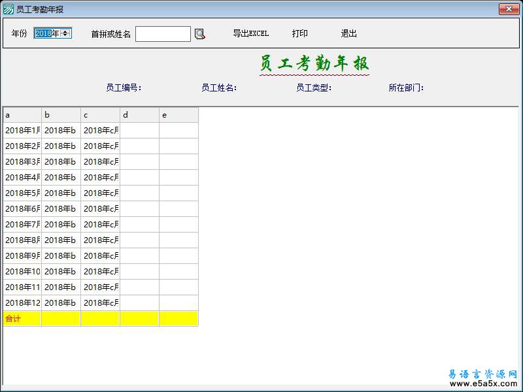523x392 pixels.
Task: Click 2018年b cell in 1月 row
Action: [61, 130]
